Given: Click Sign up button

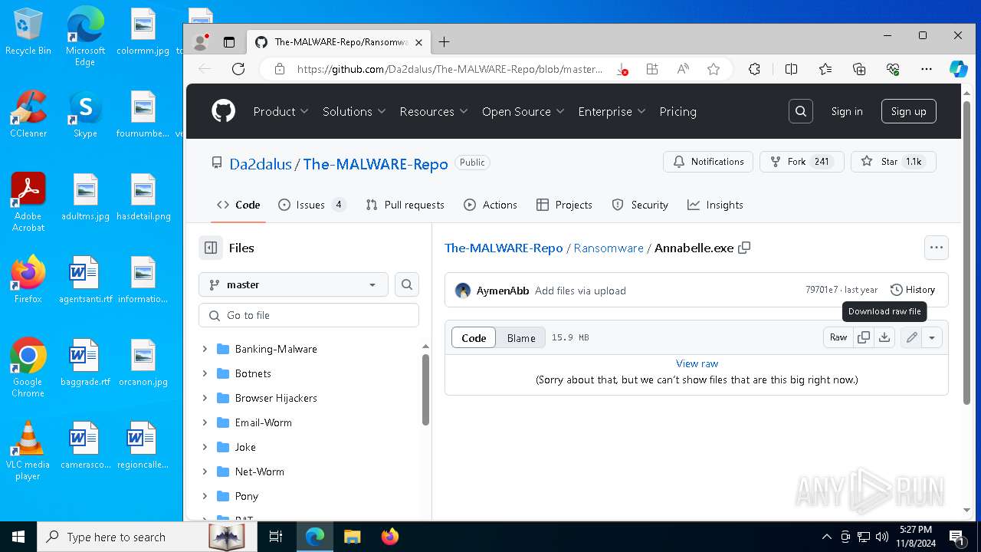Looking at the screenshot, I should click(908, 111).
